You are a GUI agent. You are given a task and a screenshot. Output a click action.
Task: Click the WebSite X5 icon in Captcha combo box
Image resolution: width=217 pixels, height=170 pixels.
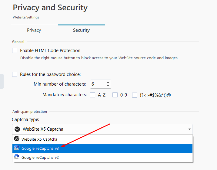tap(17, 129)
